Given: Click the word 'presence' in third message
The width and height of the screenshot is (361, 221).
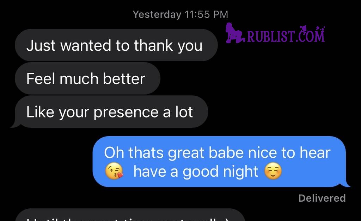Looking at the screenshot, I should click(126, 112).
